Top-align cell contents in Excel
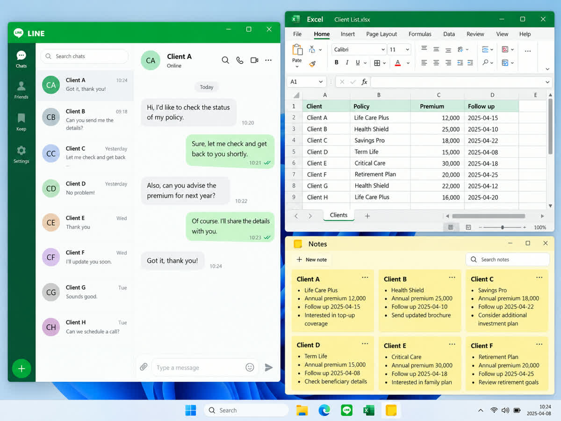This screenshot has width=561, height=421. tap(424, 49)
